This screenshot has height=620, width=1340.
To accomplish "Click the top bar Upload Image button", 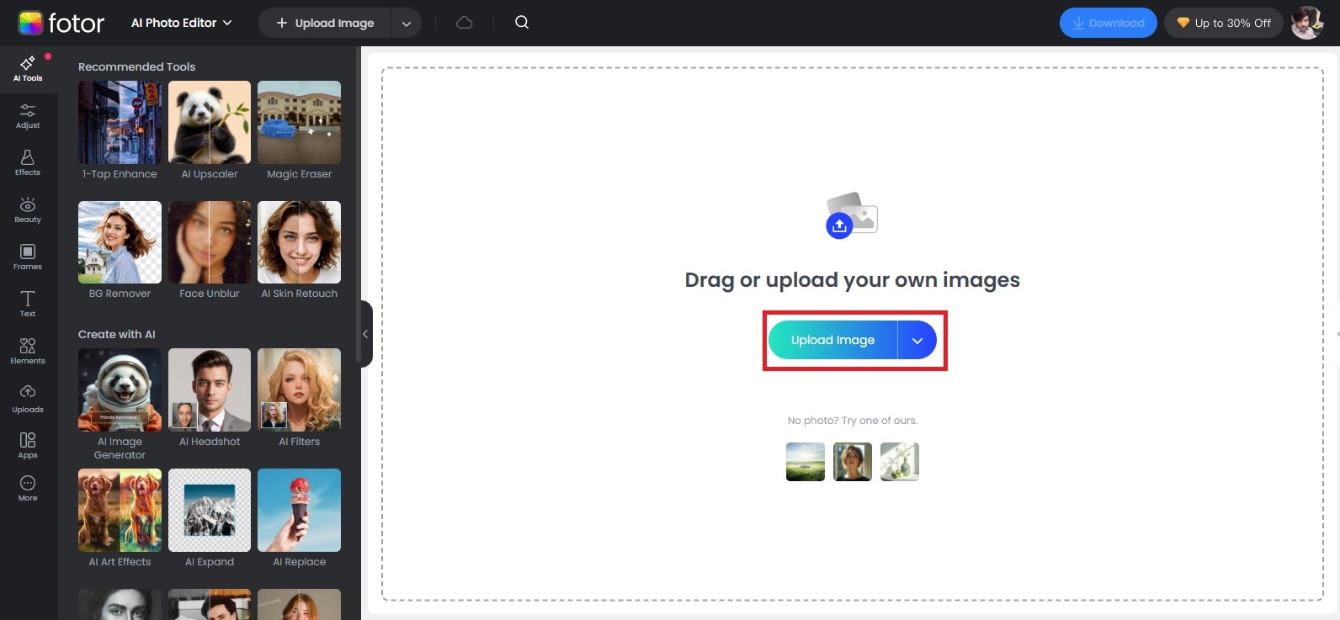I will pyautogui.click(x=325, y=24).
